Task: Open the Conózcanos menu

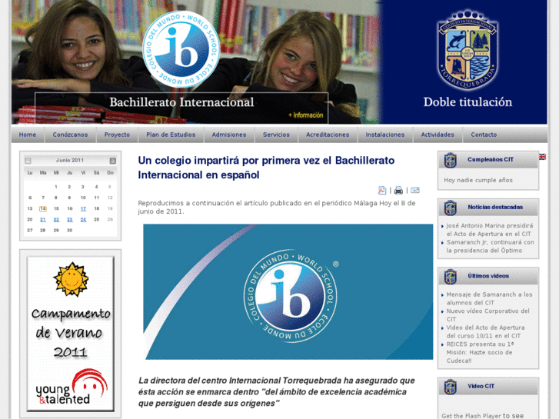Action: [70, 135]
